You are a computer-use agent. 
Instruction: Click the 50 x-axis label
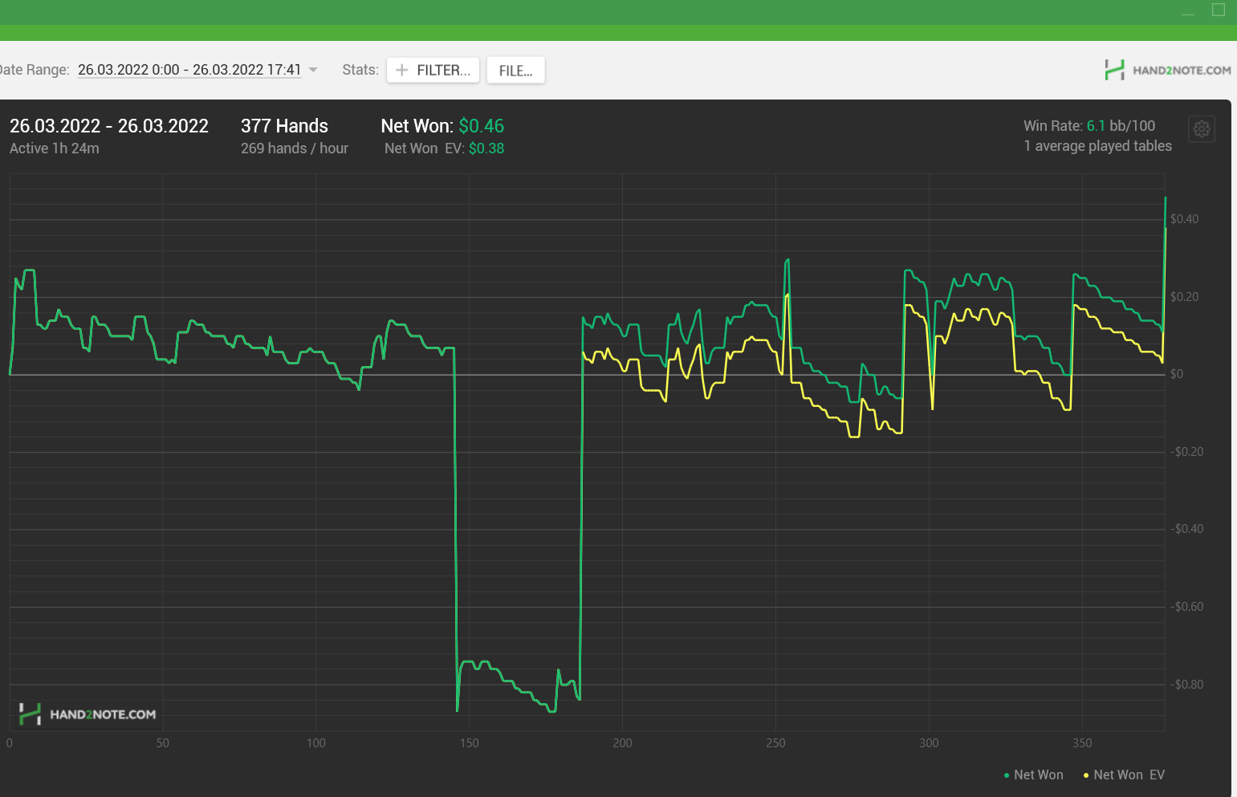point(163,743)
